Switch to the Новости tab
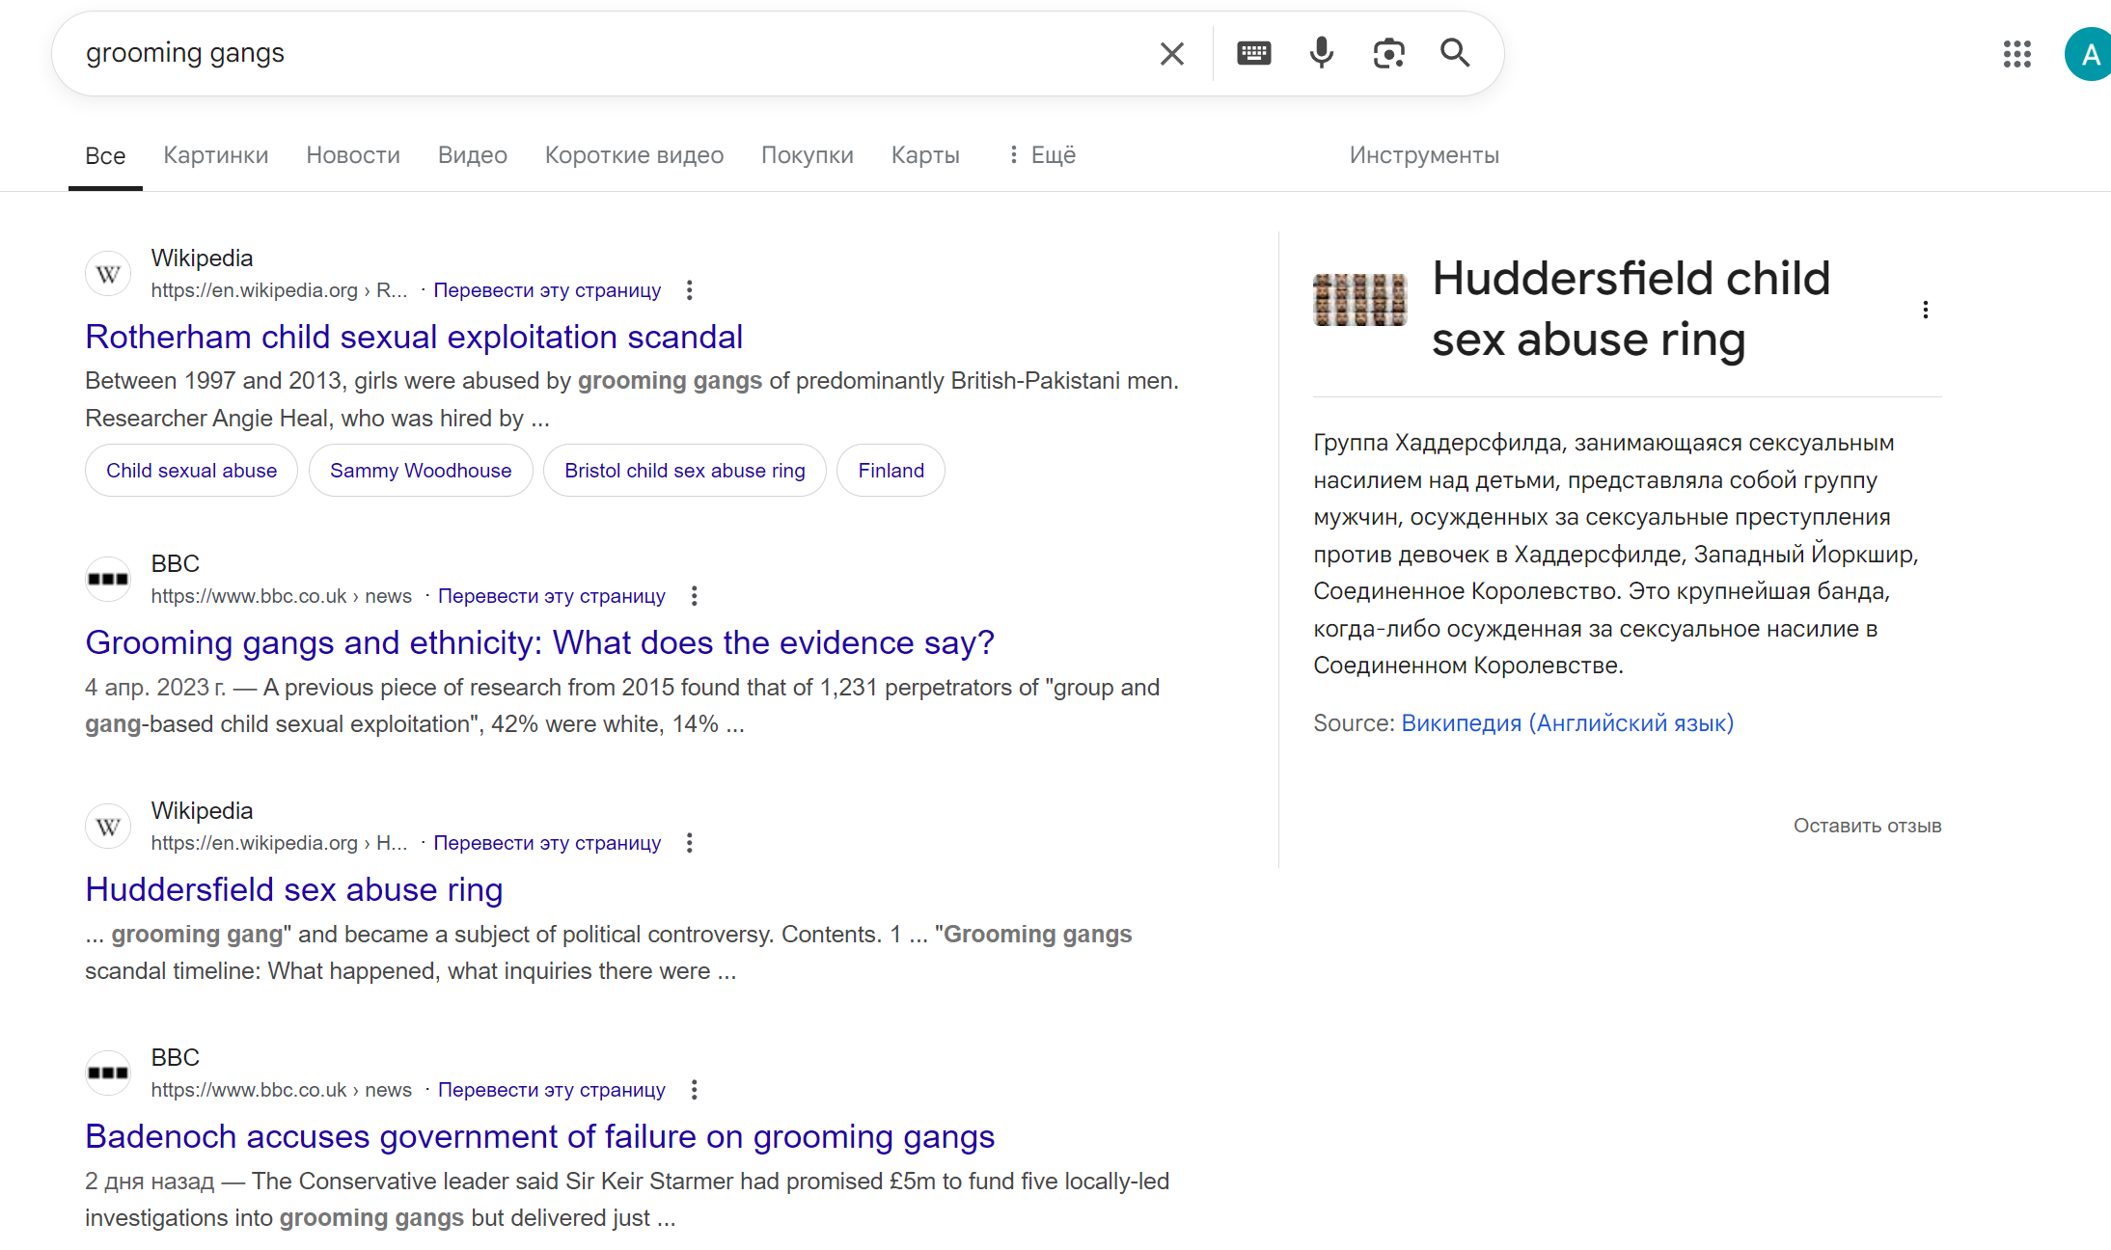The width and height of the screenshot is (2111, 1250). click(353, 155)
